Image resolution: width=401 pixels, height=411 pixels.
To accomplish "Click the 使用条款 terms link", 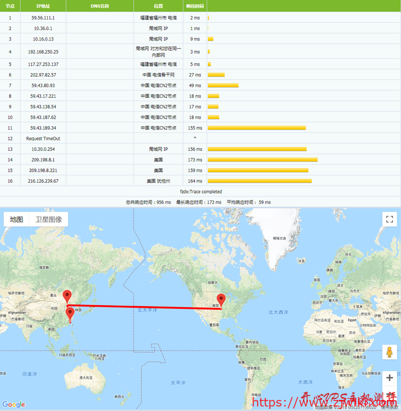I will 389,407.
